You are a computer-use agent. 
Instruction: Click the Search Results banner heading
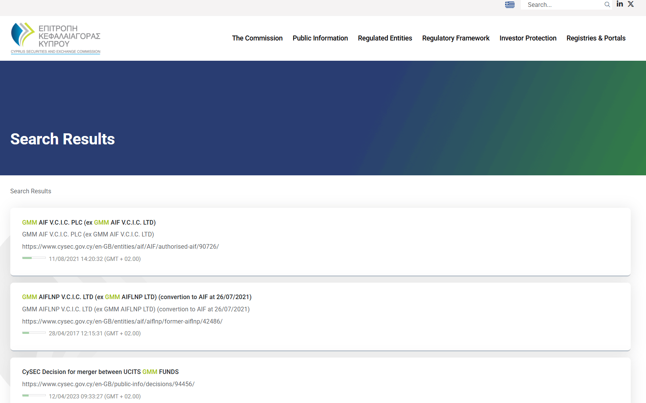coord(63,139)
